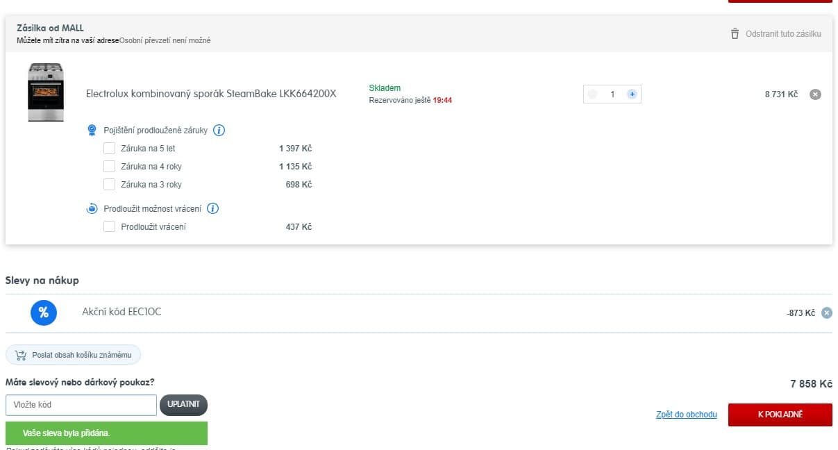Click the UPLATNIT button
The height and width of the screenshot is (450, 838).
pyautogui.click(x=183, y=405)
